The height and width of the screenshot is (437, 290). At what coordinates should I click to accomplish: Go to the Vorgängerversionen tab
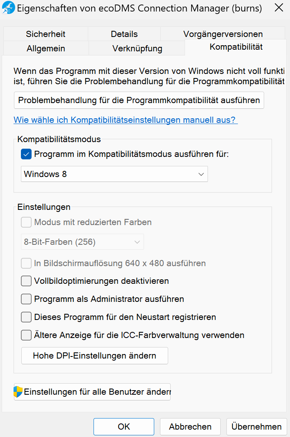tap(223, 34)
